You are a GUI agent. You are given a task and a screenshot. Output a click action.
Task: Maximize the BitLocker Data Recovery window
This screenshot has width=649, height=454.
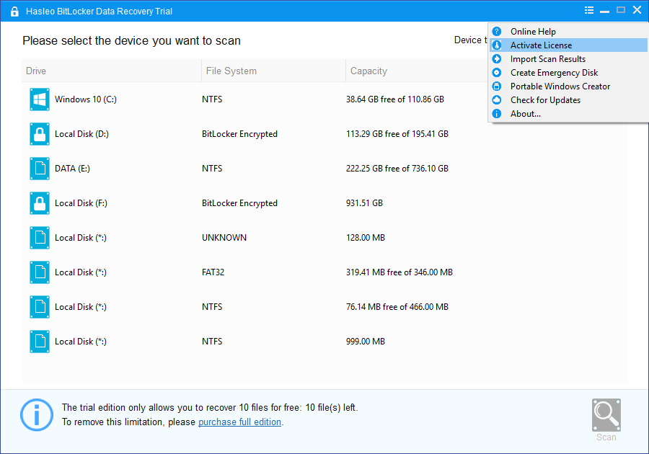(x=621, y=10)
